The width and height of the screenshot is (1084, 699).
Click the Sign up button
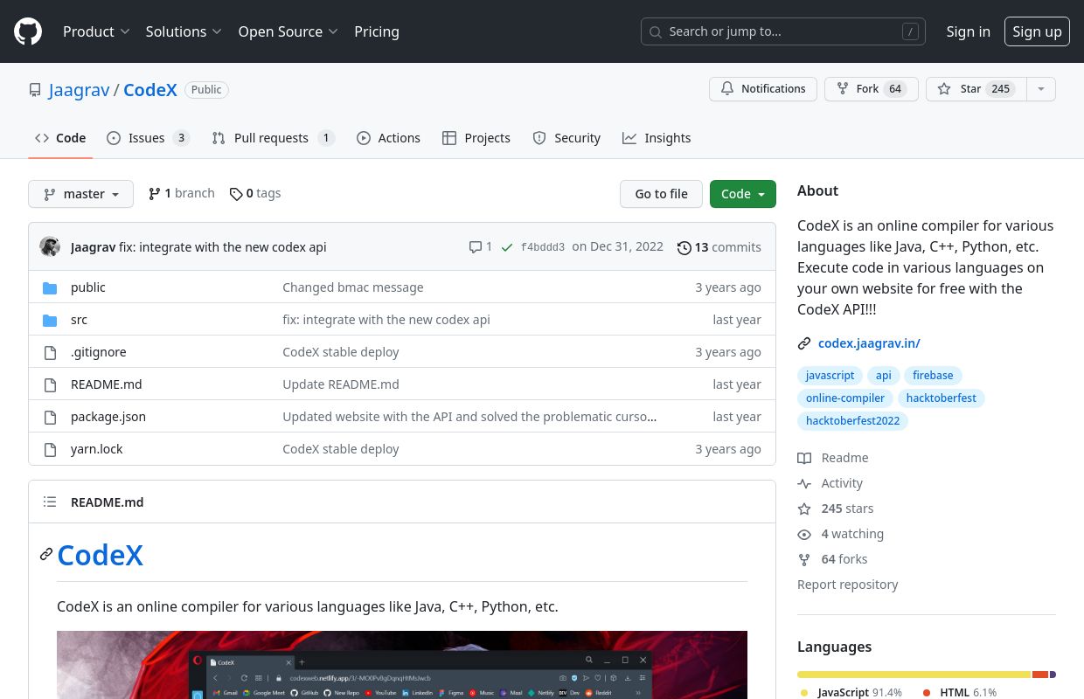point(1037,31)
